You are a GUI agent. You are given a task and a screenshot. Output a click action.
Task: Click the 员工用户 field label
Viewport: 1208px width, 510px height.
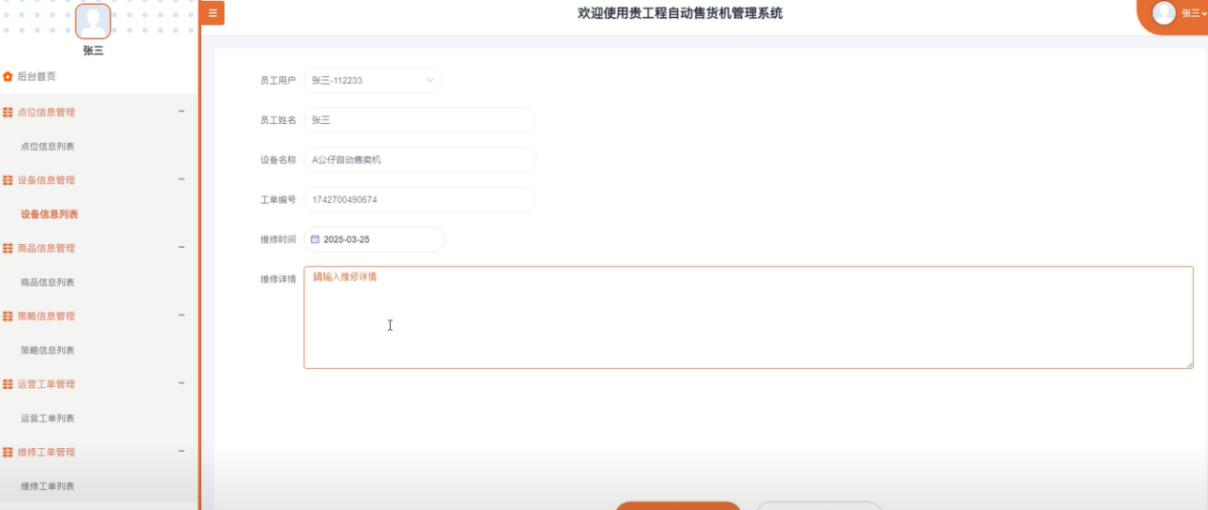click(x=277, y=80)
